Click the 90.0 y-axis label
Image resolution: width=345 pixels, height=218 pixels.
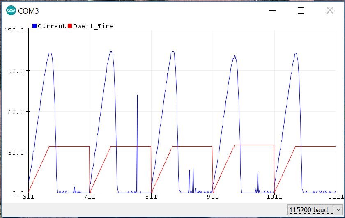[x=16, y=71]
